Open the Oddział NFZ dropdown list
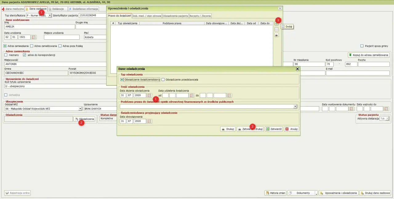The height and width of the screenshot is (199, 394). coord(80,109)
